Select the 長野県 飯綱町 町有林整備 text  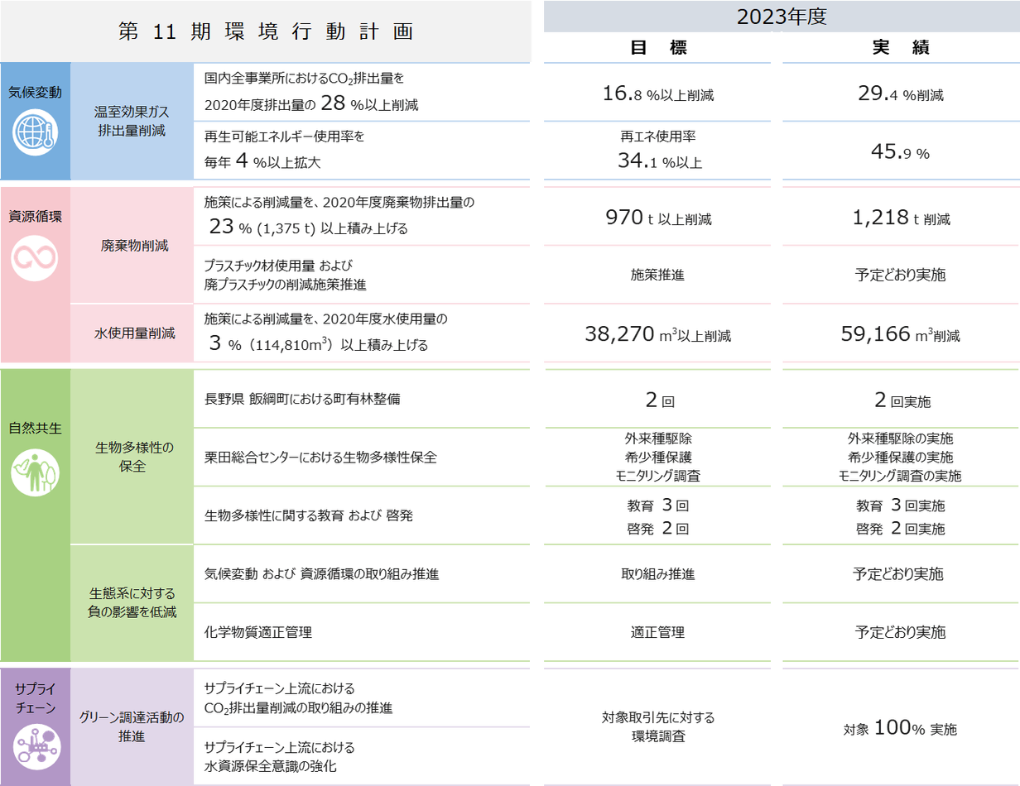(302, 399)
